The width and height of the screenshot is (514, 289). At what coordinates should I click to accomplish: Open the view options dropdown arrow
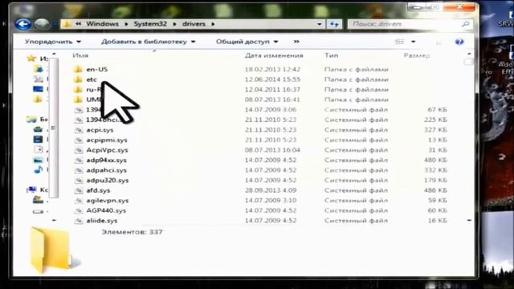pos(413,42)
